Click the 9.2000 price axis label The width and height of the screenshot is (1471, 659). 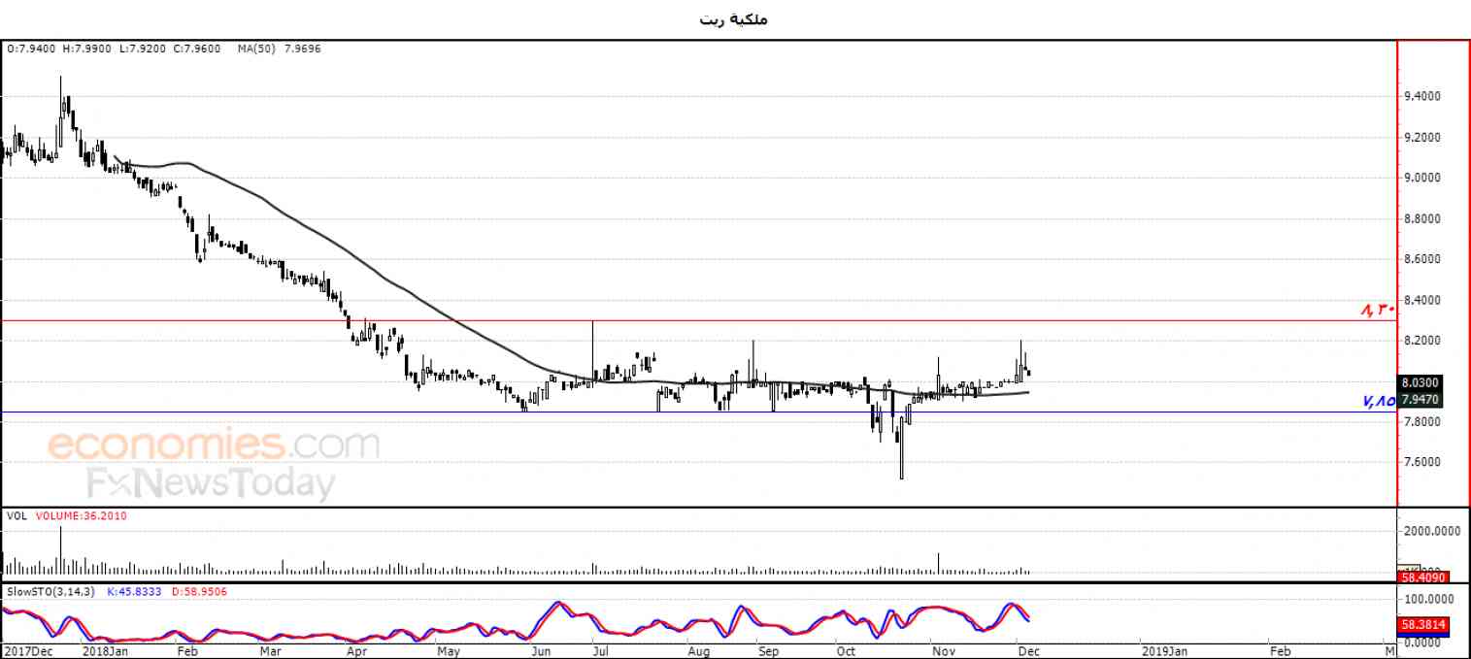tap(1421, 137)
